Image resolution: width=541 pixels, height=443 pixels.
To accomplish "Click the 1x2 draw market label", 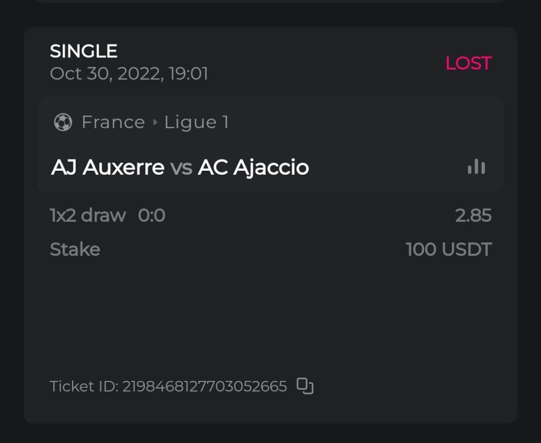I will [87, 216].
